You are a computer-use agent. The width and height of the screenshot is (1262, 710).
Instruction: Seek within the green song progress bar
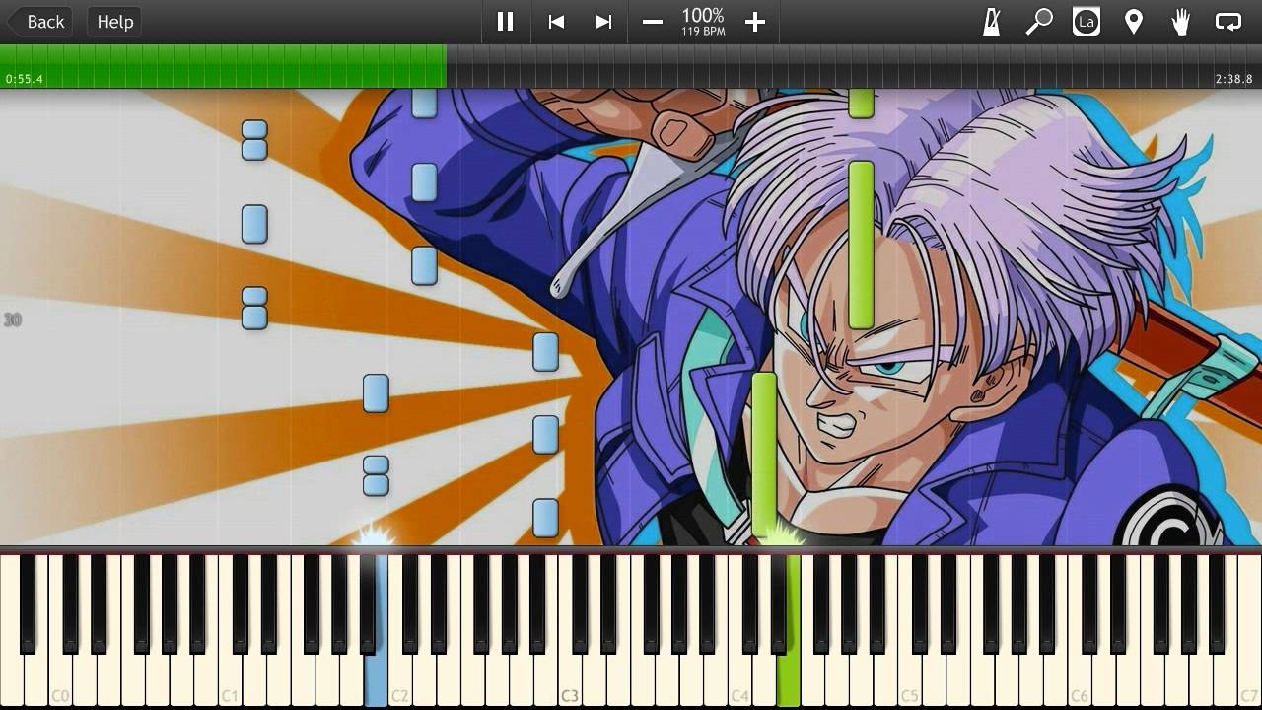coord(223,66)
